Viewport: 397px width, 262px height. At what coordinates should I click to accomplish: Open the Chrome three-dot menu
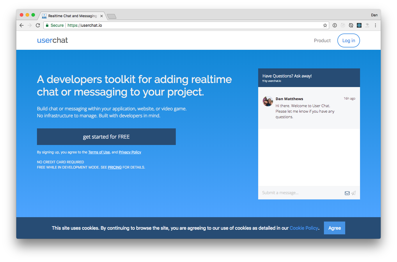(375, 25)
